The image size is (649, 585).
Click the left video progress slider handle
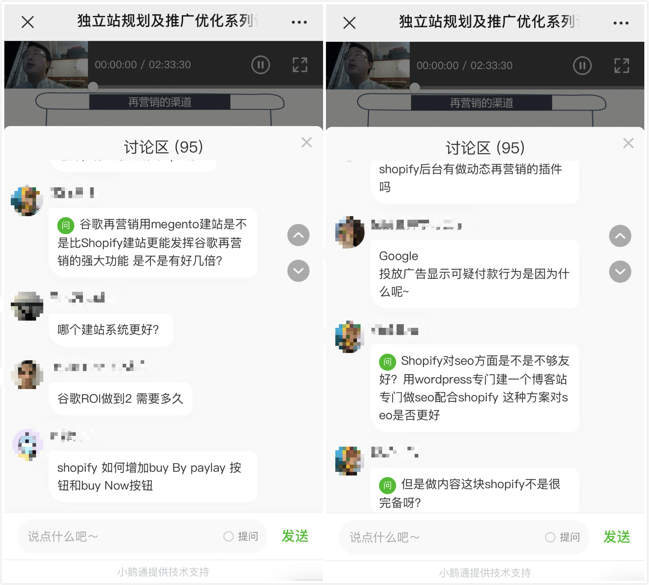(x=93, y=86)
